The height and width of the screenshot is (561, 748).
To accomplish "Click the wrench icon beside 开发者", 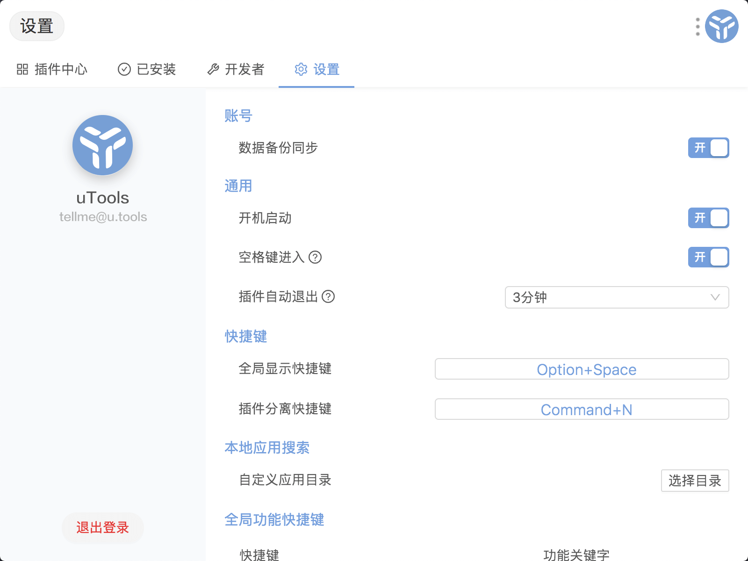I will pyautogui.click(x=214, y=69).
